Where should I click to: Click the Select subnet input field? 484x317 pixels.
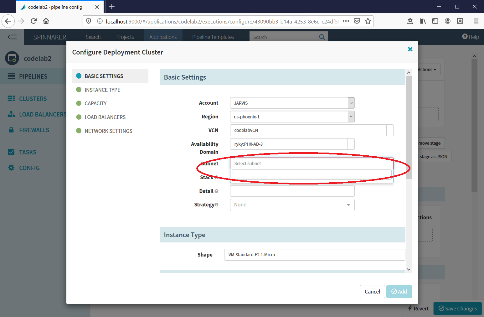(x=312, y=163)
